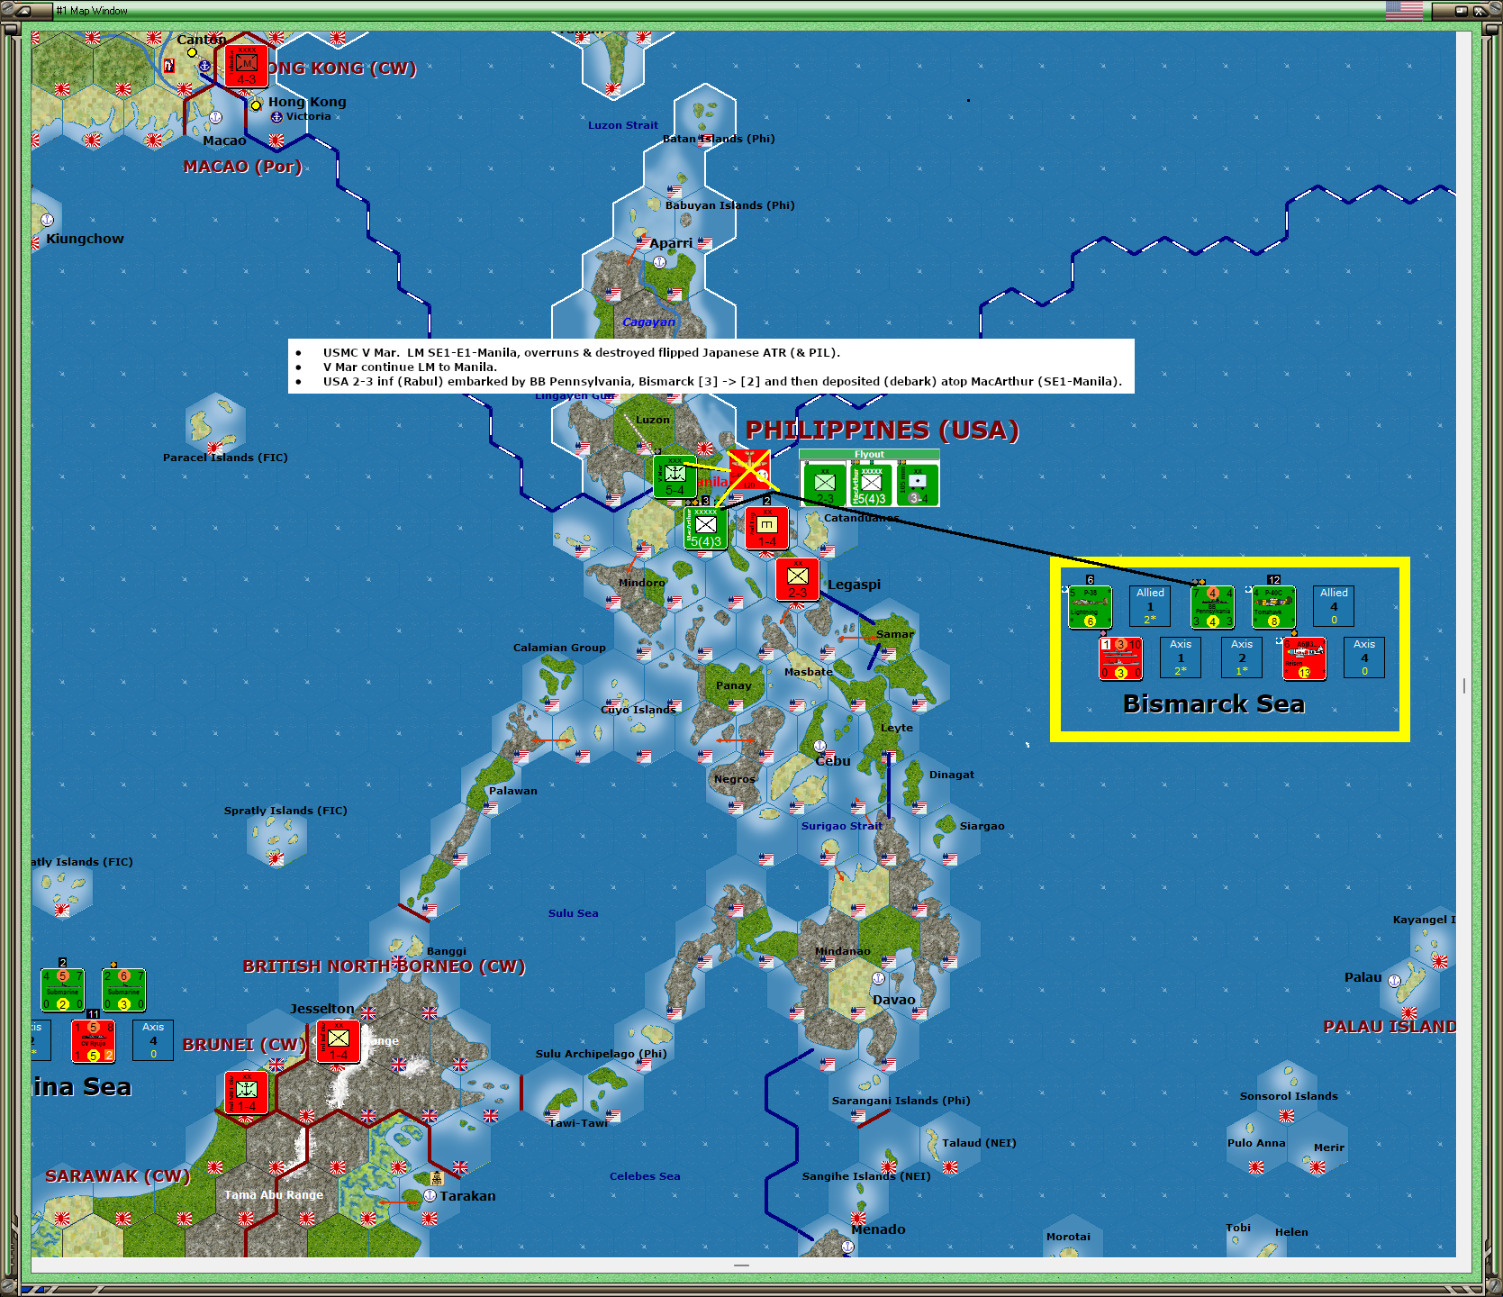Viewport: 1503px width, 1297px height.
Task: Pick the 2-3 infantry in the Flyout
Action: [x=824, y=485]
